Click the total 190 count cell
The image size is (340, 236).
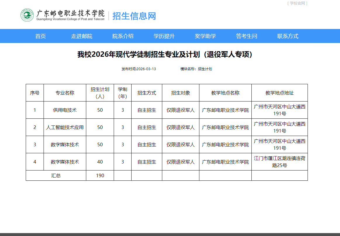(100, 175)
